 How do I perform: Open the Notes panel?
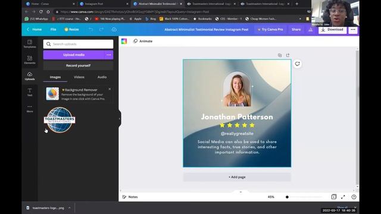[130, 197]
